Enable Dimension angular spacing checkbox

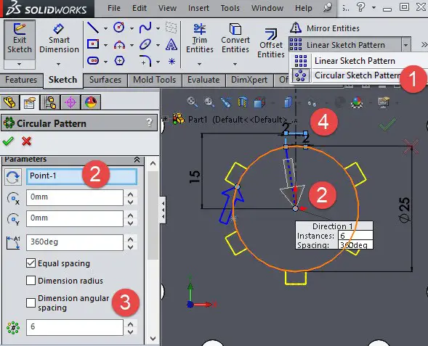[31, 302]
